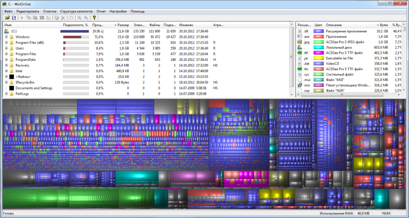Click the Использование RAM status entry
409x218 pixels.
344,213
